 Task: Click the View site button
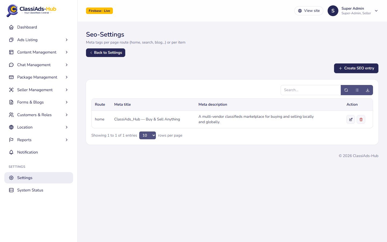[x=309, y=11]
